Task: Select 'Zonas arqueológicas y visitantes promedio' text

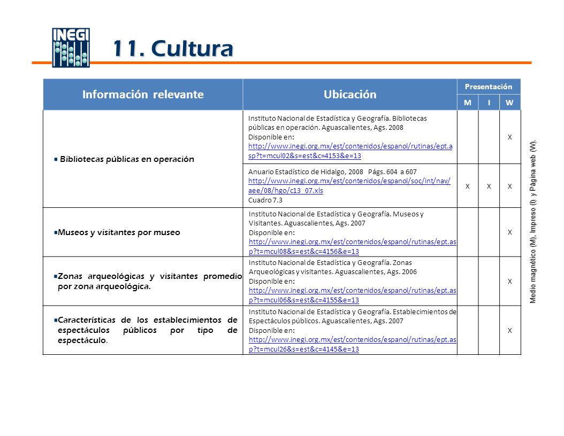Action: [x=150, y=276]
